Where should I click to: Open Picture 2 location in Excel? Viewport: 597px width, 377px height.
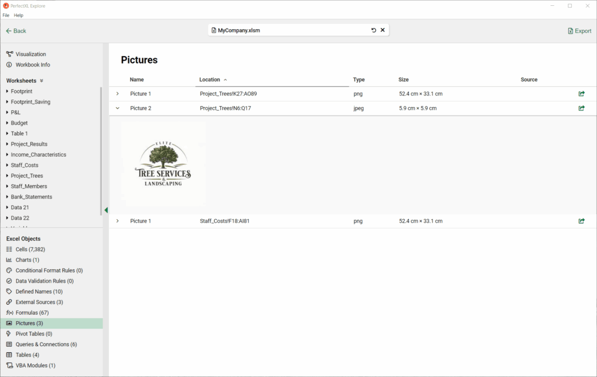[x=581, y=108]
